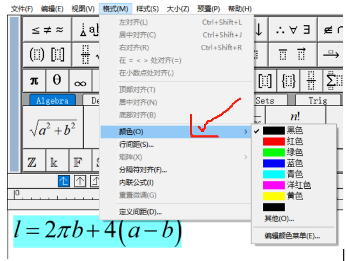
Task: Insert the double-struck Z symbol
Action: 35,160
